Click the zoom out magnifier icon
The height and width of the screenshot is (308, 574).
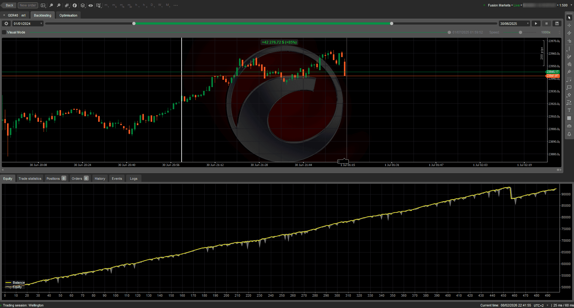[x=51, y=5]
